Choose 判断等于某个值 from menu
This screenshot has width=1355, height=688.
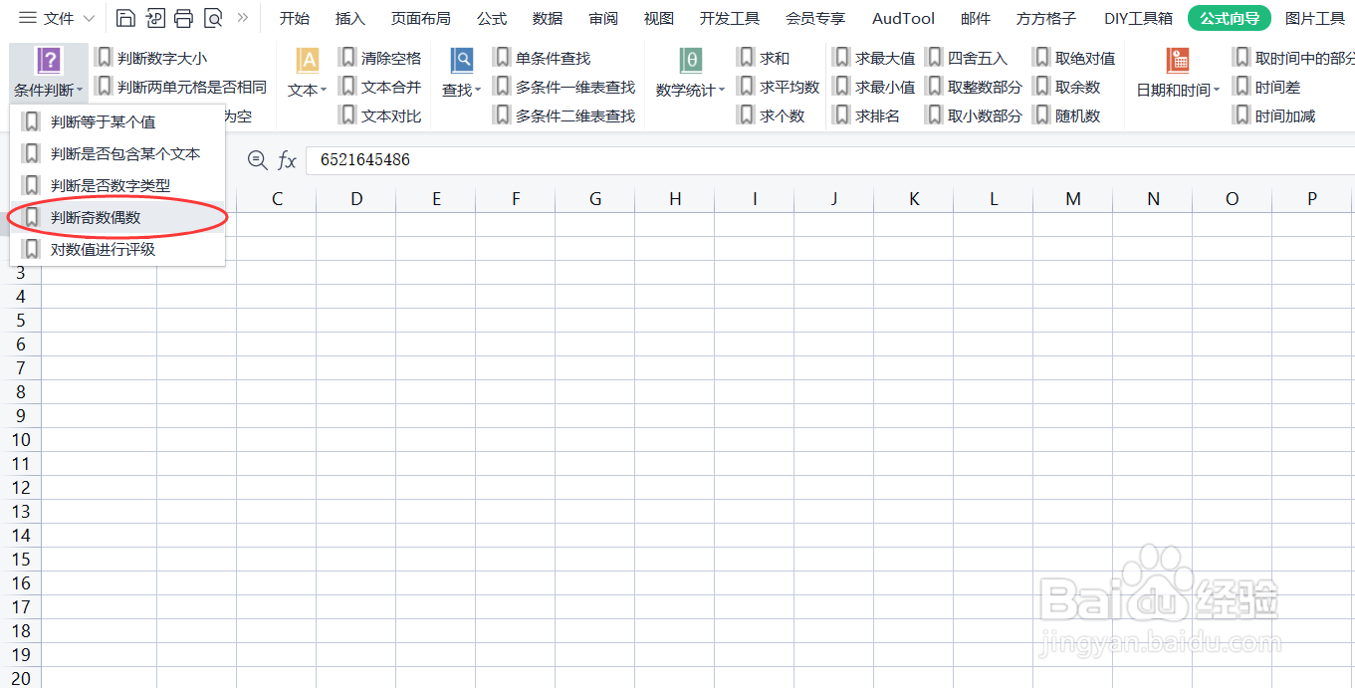(117, 122)
